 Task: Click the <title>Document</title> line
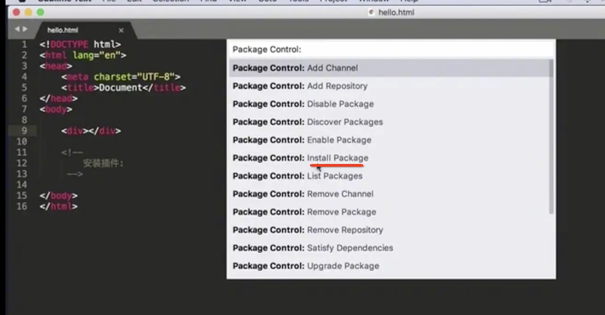pyautogui.click(x=124, y=87)
